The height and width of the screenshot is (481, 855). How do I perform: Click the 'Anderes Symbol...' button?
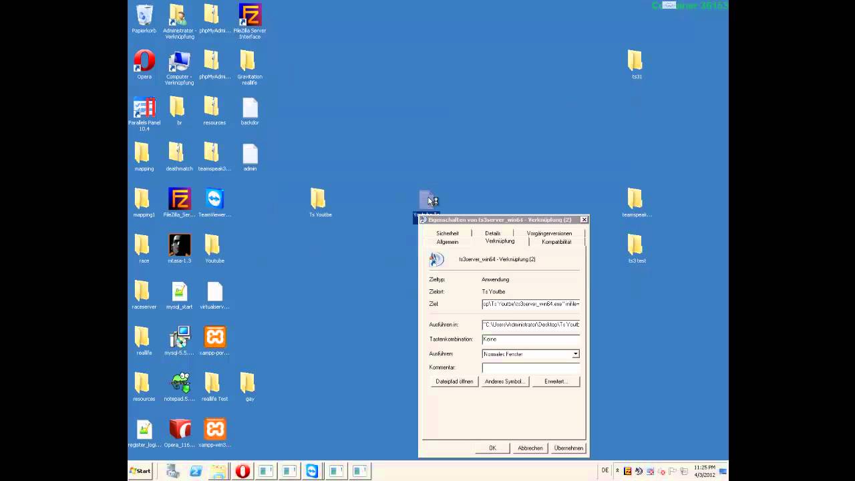pyautogui.click(x=504, y=381)
